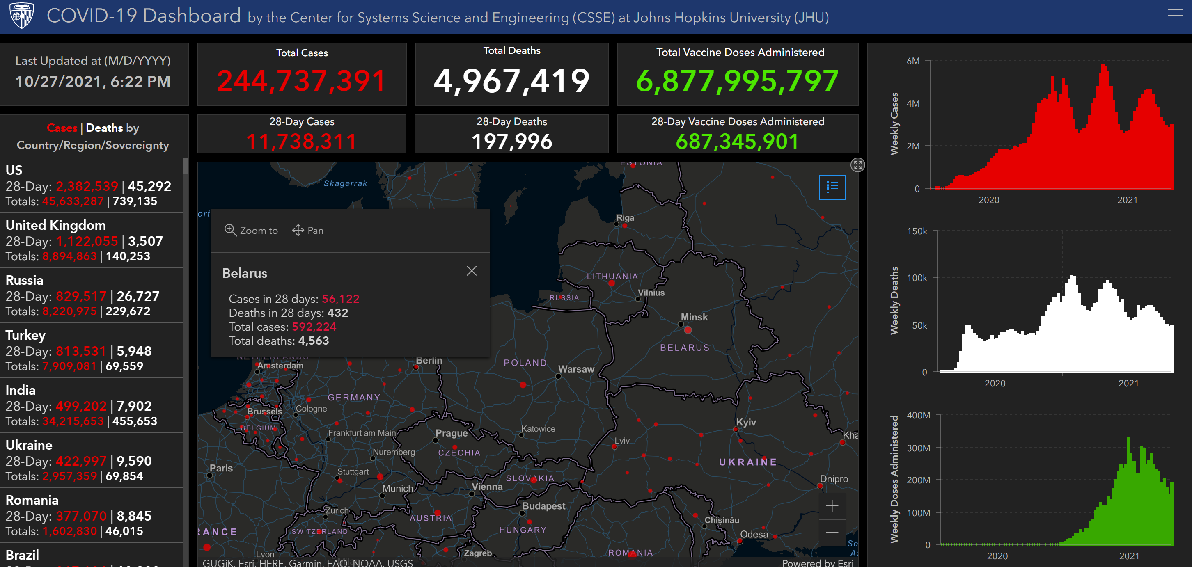Viewport: 1192px width, 567px height.
Task: Click the Berlin case marker on map
Action: click(x=415, y=367)
